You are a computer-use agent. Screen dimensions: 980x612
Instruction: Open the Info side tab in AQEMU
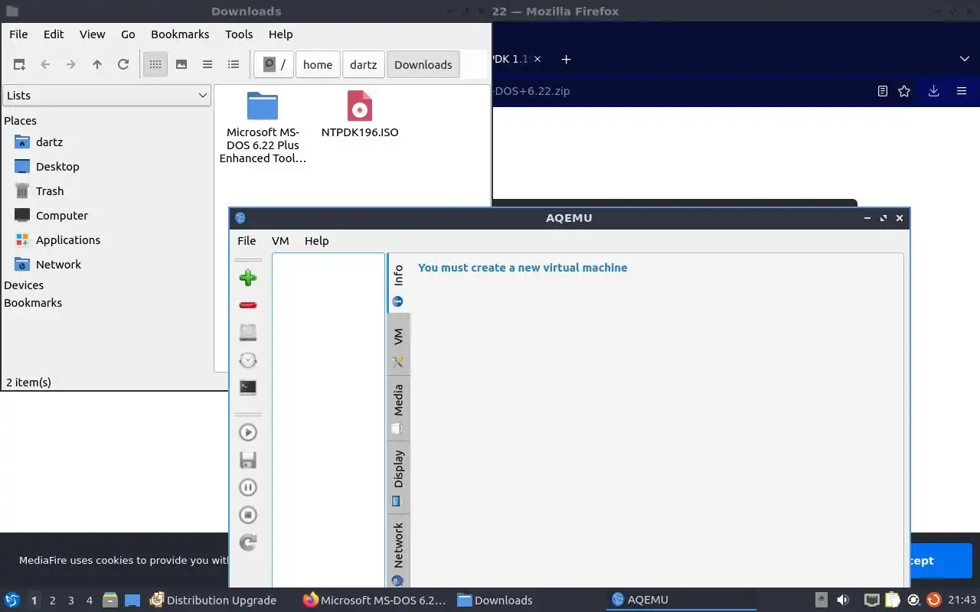click(x=398, y=283)
